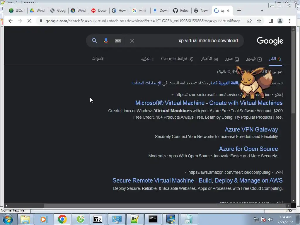Select the الأخبار (News) tab
The height and width of the screenshot is (225, 300).
point(209,59)
